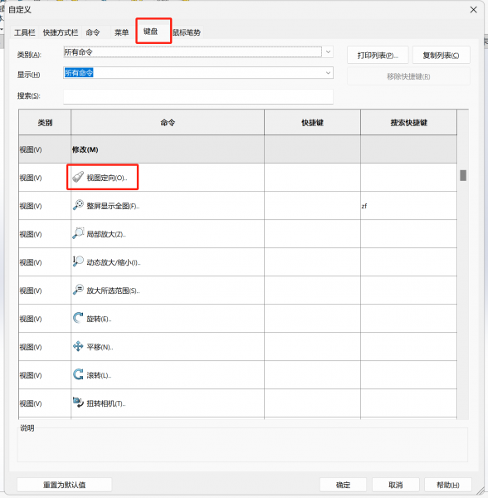The width and height of the screenshot is (488, 498).
Task: Click the 取消 button
Action: [396, 485]
